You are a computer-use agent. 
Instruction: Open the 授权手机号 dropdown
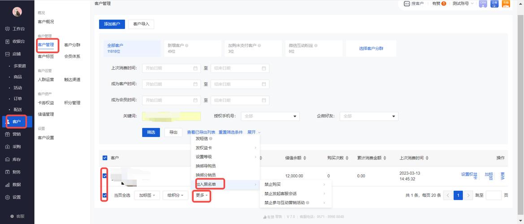tap(270, 116)
